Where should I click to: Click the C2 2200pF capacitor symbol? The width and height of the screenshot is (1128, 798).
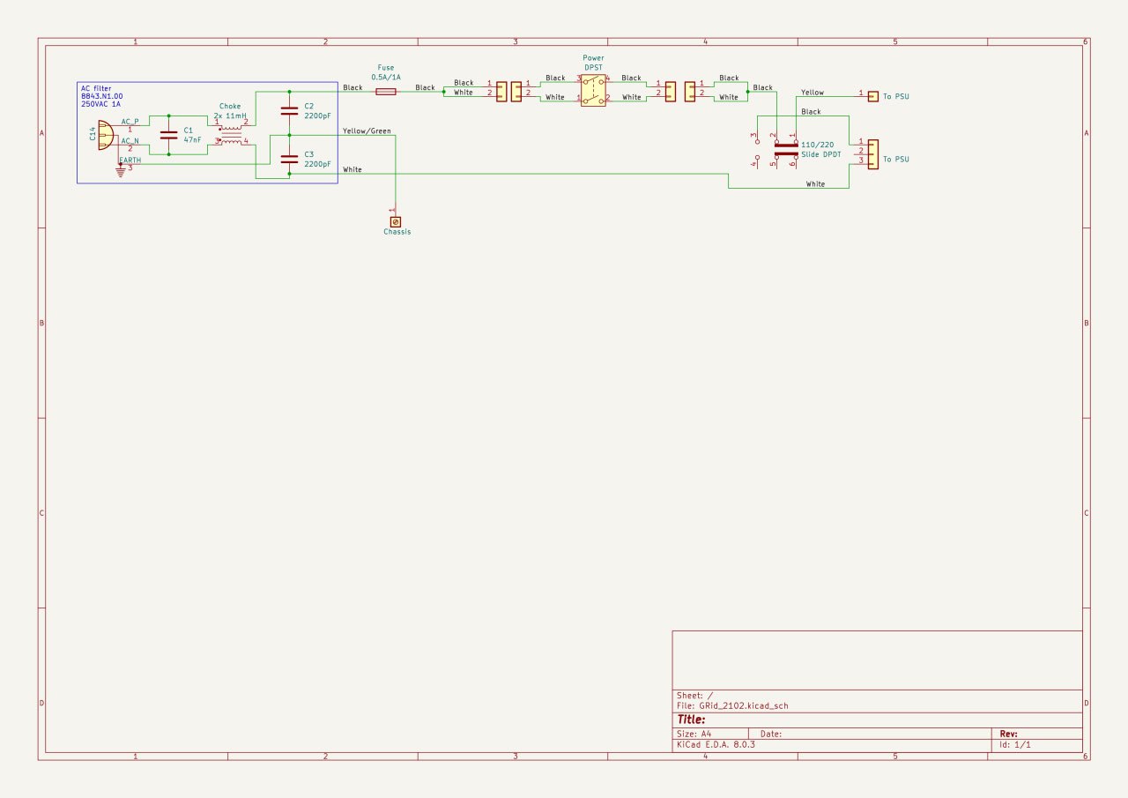pos(289,111)
